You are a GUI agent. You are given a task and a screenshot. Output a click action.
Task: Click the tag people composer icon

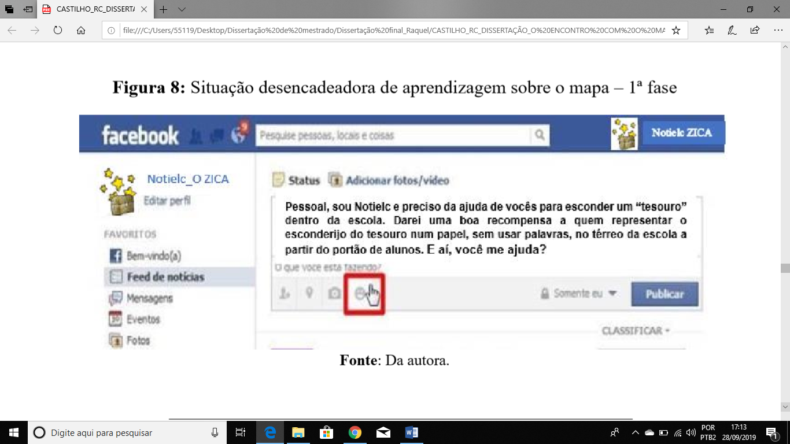tap(284, 294)
